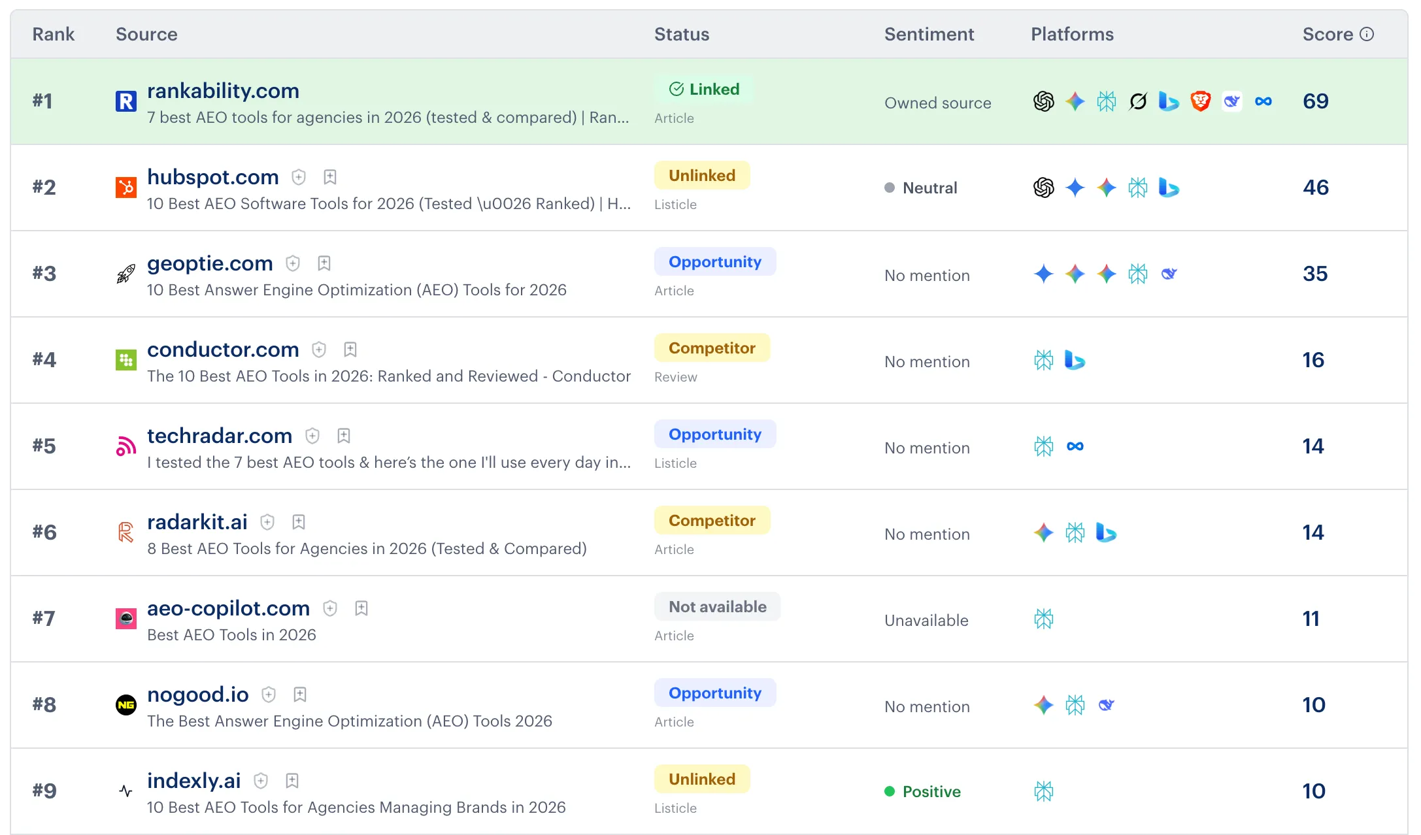Click the Brave platform icon in rankability.com row
This screenshot has width=1421, height=835.
pyautogui.click(x=1201, y=101)
